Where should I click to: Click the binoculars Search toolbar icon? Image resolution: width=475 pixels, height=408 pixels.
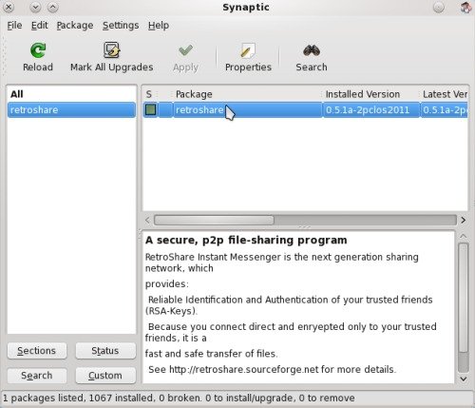click(x=312, y=50)
